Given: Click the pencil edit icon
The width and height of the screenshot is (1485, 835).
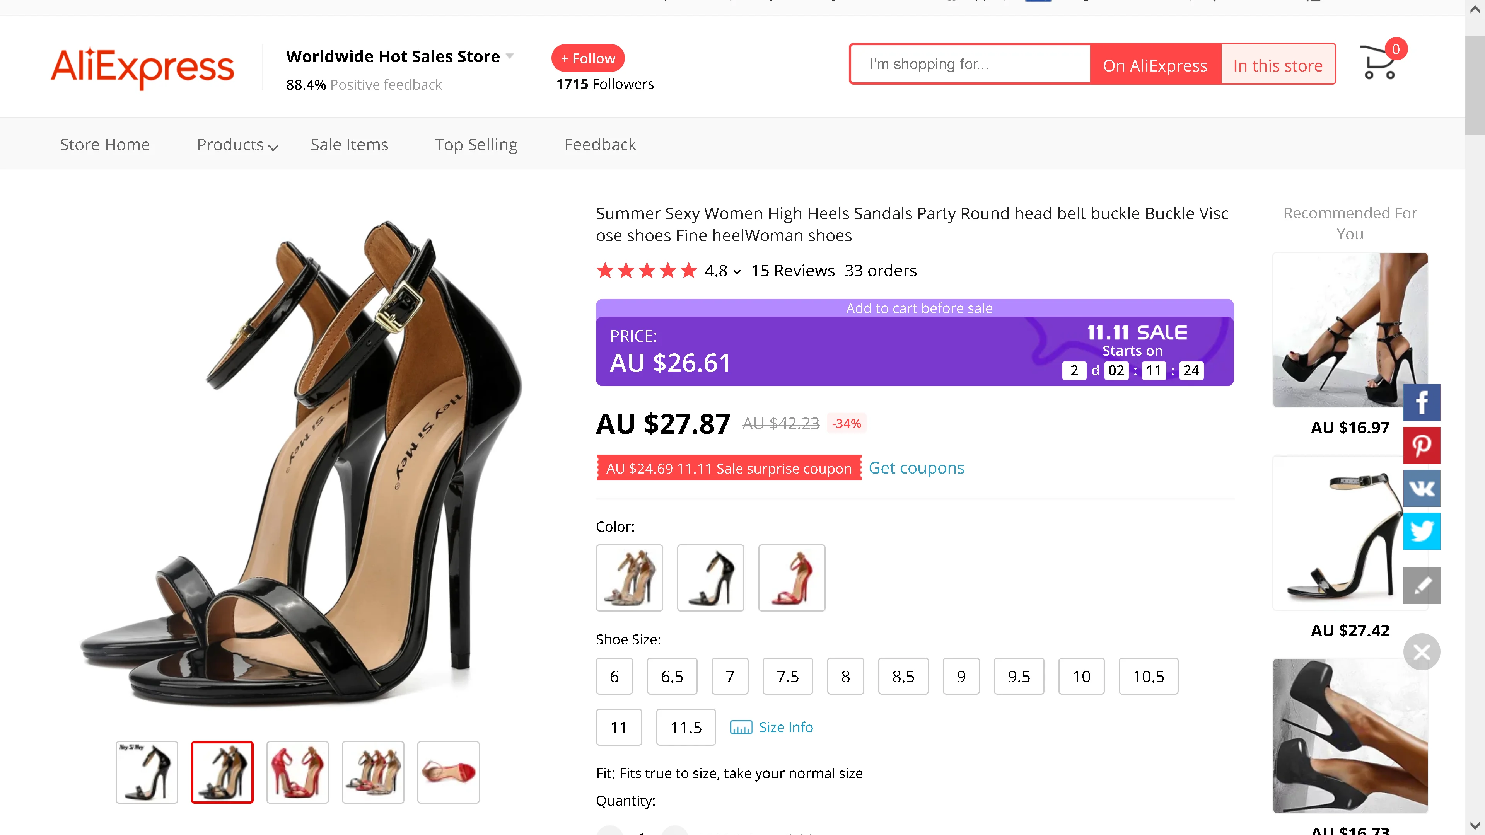Looking at the screenshot, I should [1421, 586].
